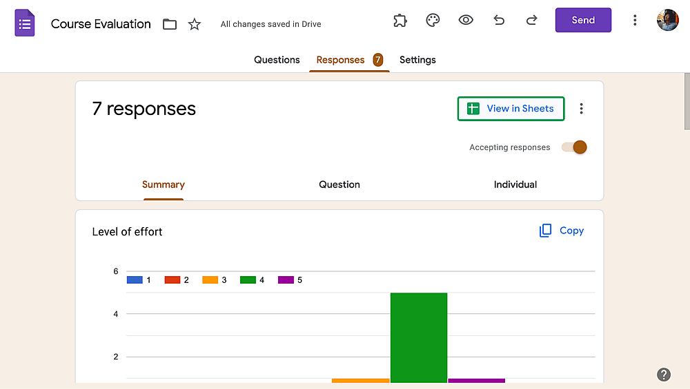Click the Level of effort title
This screenshot has width=690, height=389.
(x=127, y=232)
